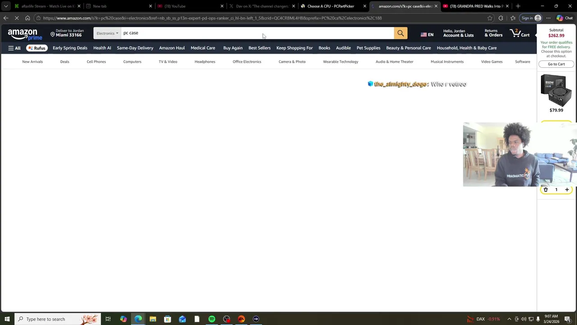Open Microsoft Store on the taskbar
Viewport: 577px width, 325px height.
167,319
